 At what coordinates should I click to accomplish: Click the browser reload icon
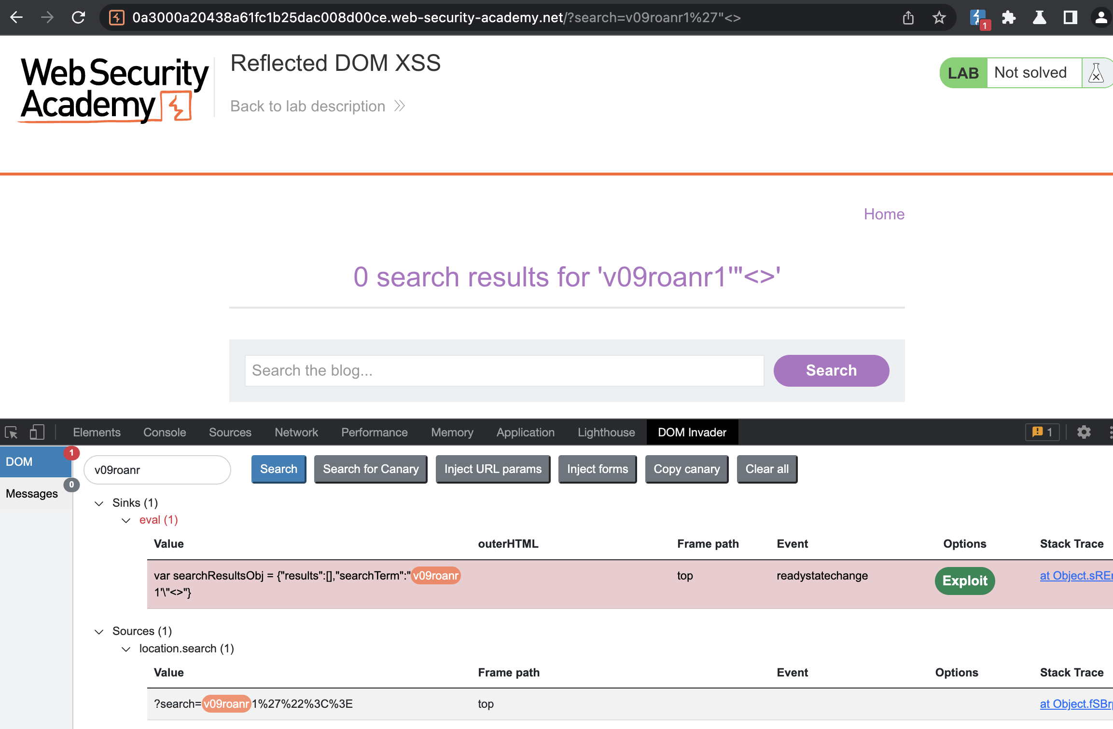click(x=78, y=18)
